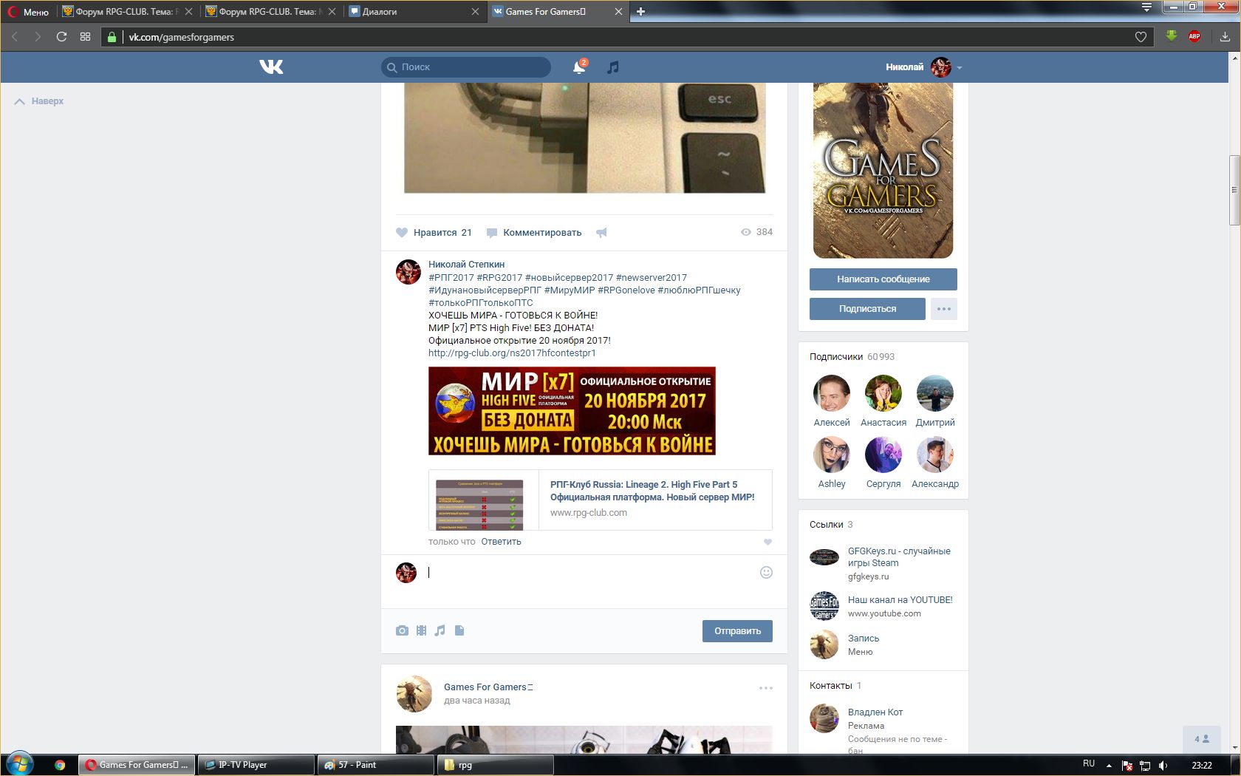This screenshot has height=776, width=1241.
Task: Open IP-TV Player from taskbar
Action: tap(256, 765)
